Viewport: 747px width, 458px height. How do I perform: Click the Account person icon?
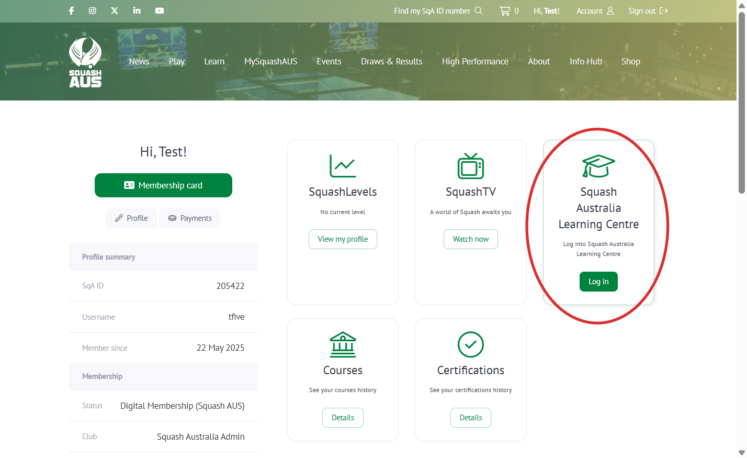pyautogui.click(x=610, y=10)
